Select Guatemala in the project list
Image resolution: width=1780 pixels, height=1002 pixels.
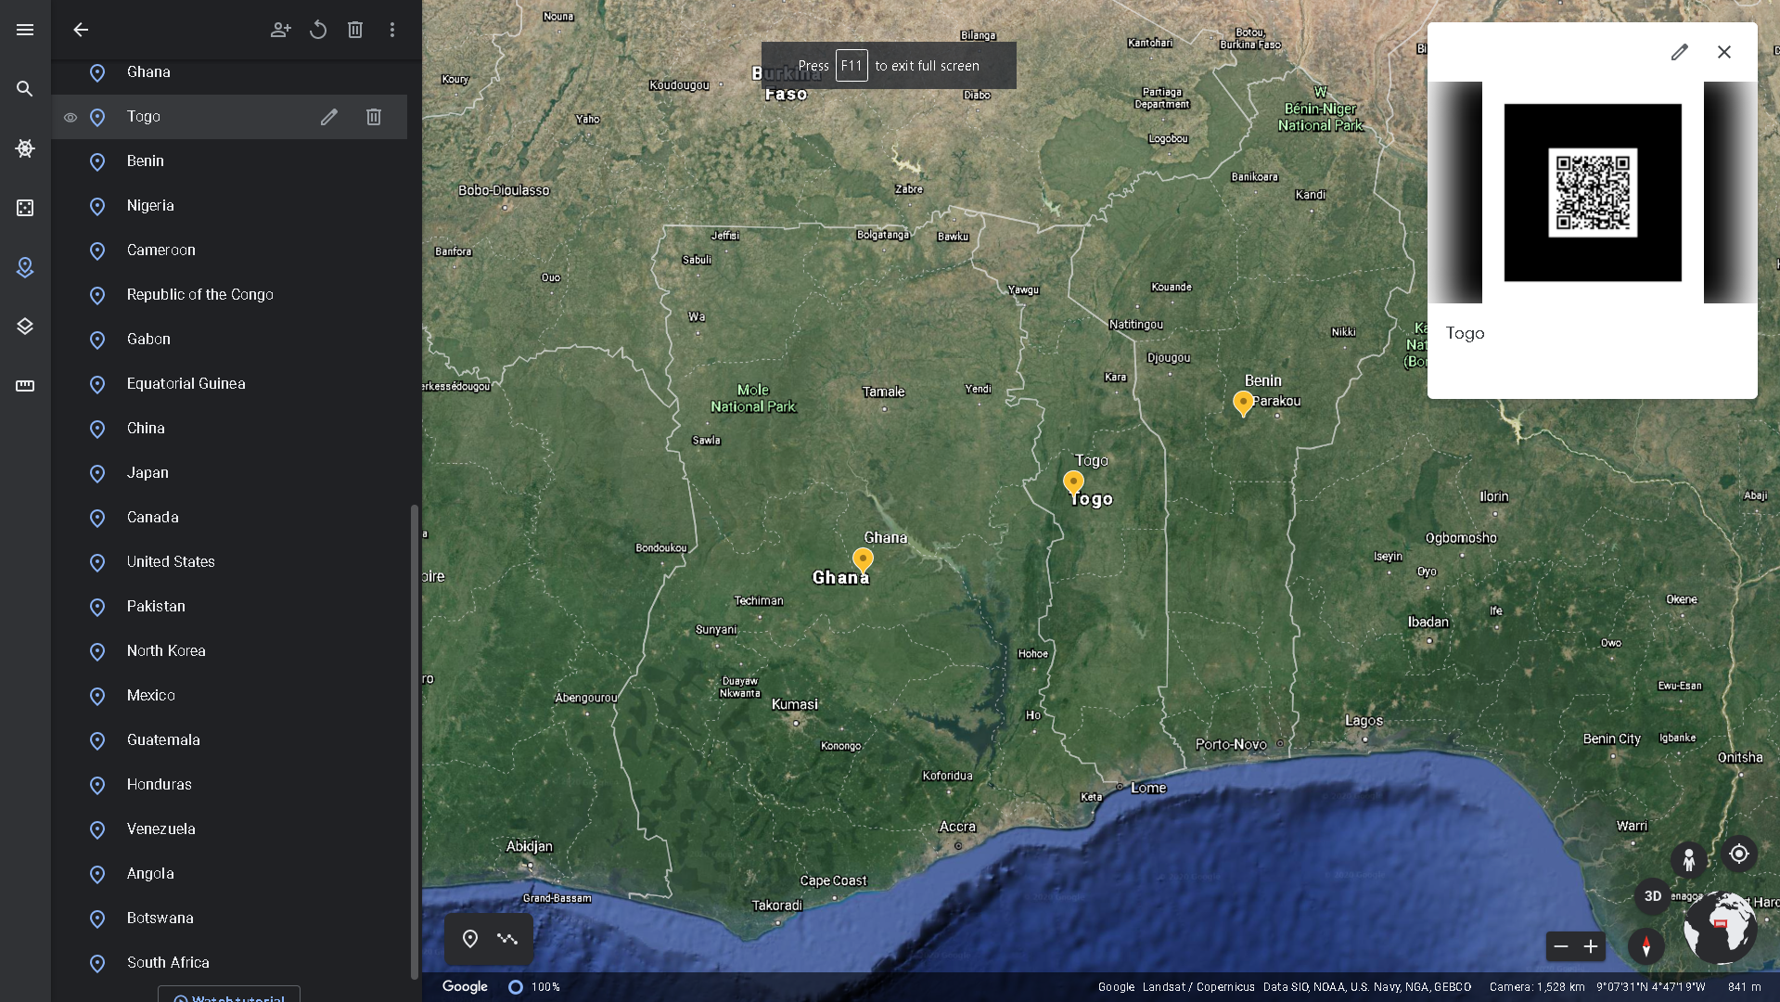229,740
